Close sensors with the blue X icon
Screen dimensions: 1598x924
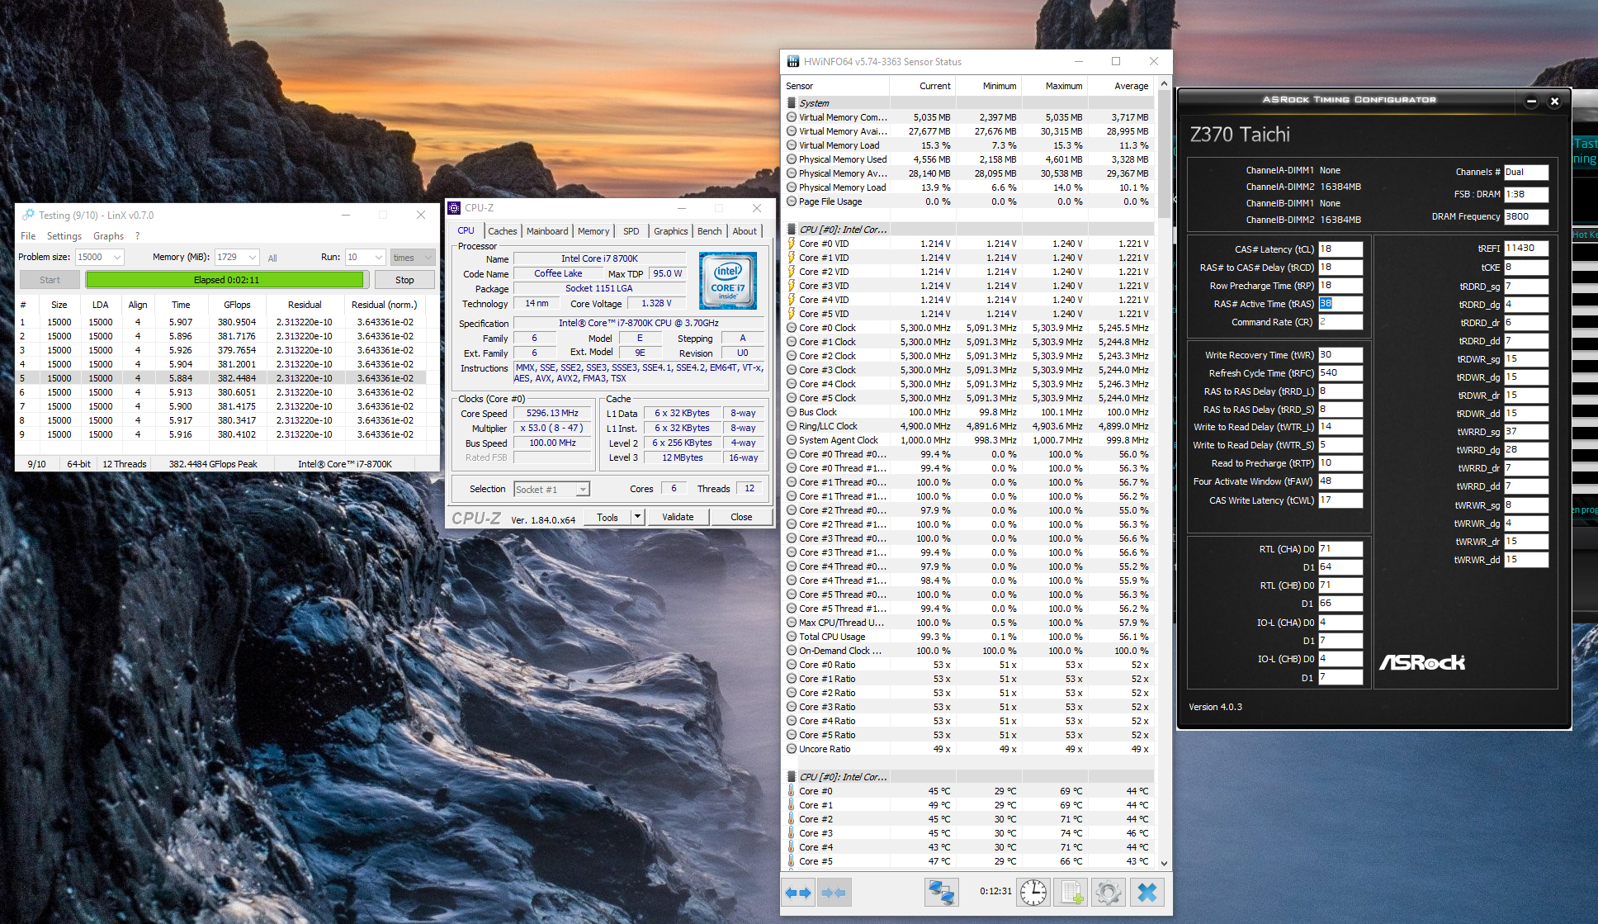(x=1147, y=893)
